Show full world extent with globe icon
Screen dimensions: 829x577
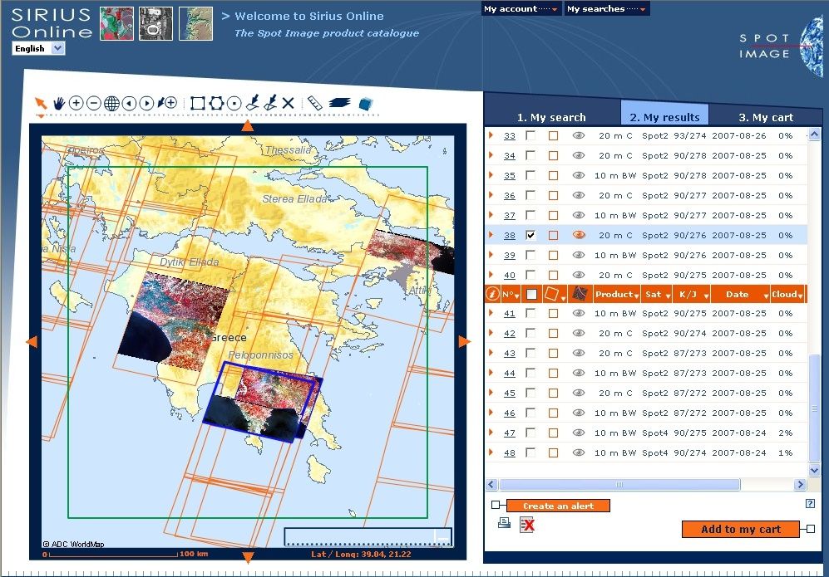click(x=111, y=104)
